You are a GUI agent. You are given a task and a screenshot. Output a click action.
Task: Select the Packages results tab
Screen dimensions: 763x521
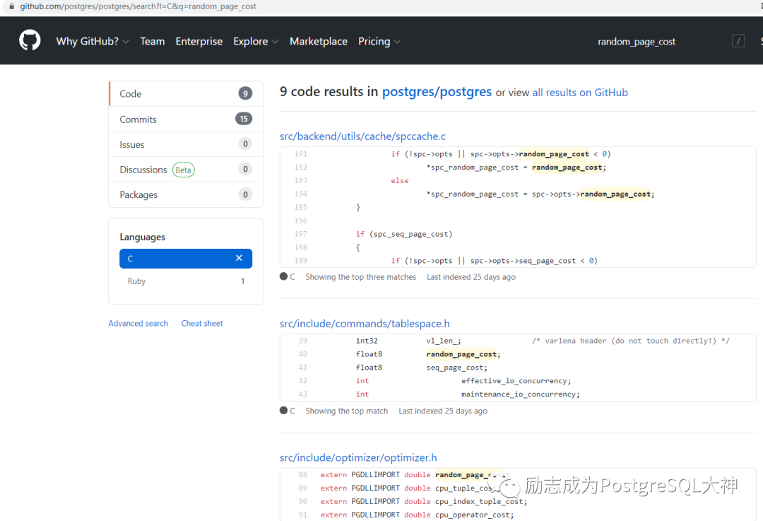click(x=186, y=194)
